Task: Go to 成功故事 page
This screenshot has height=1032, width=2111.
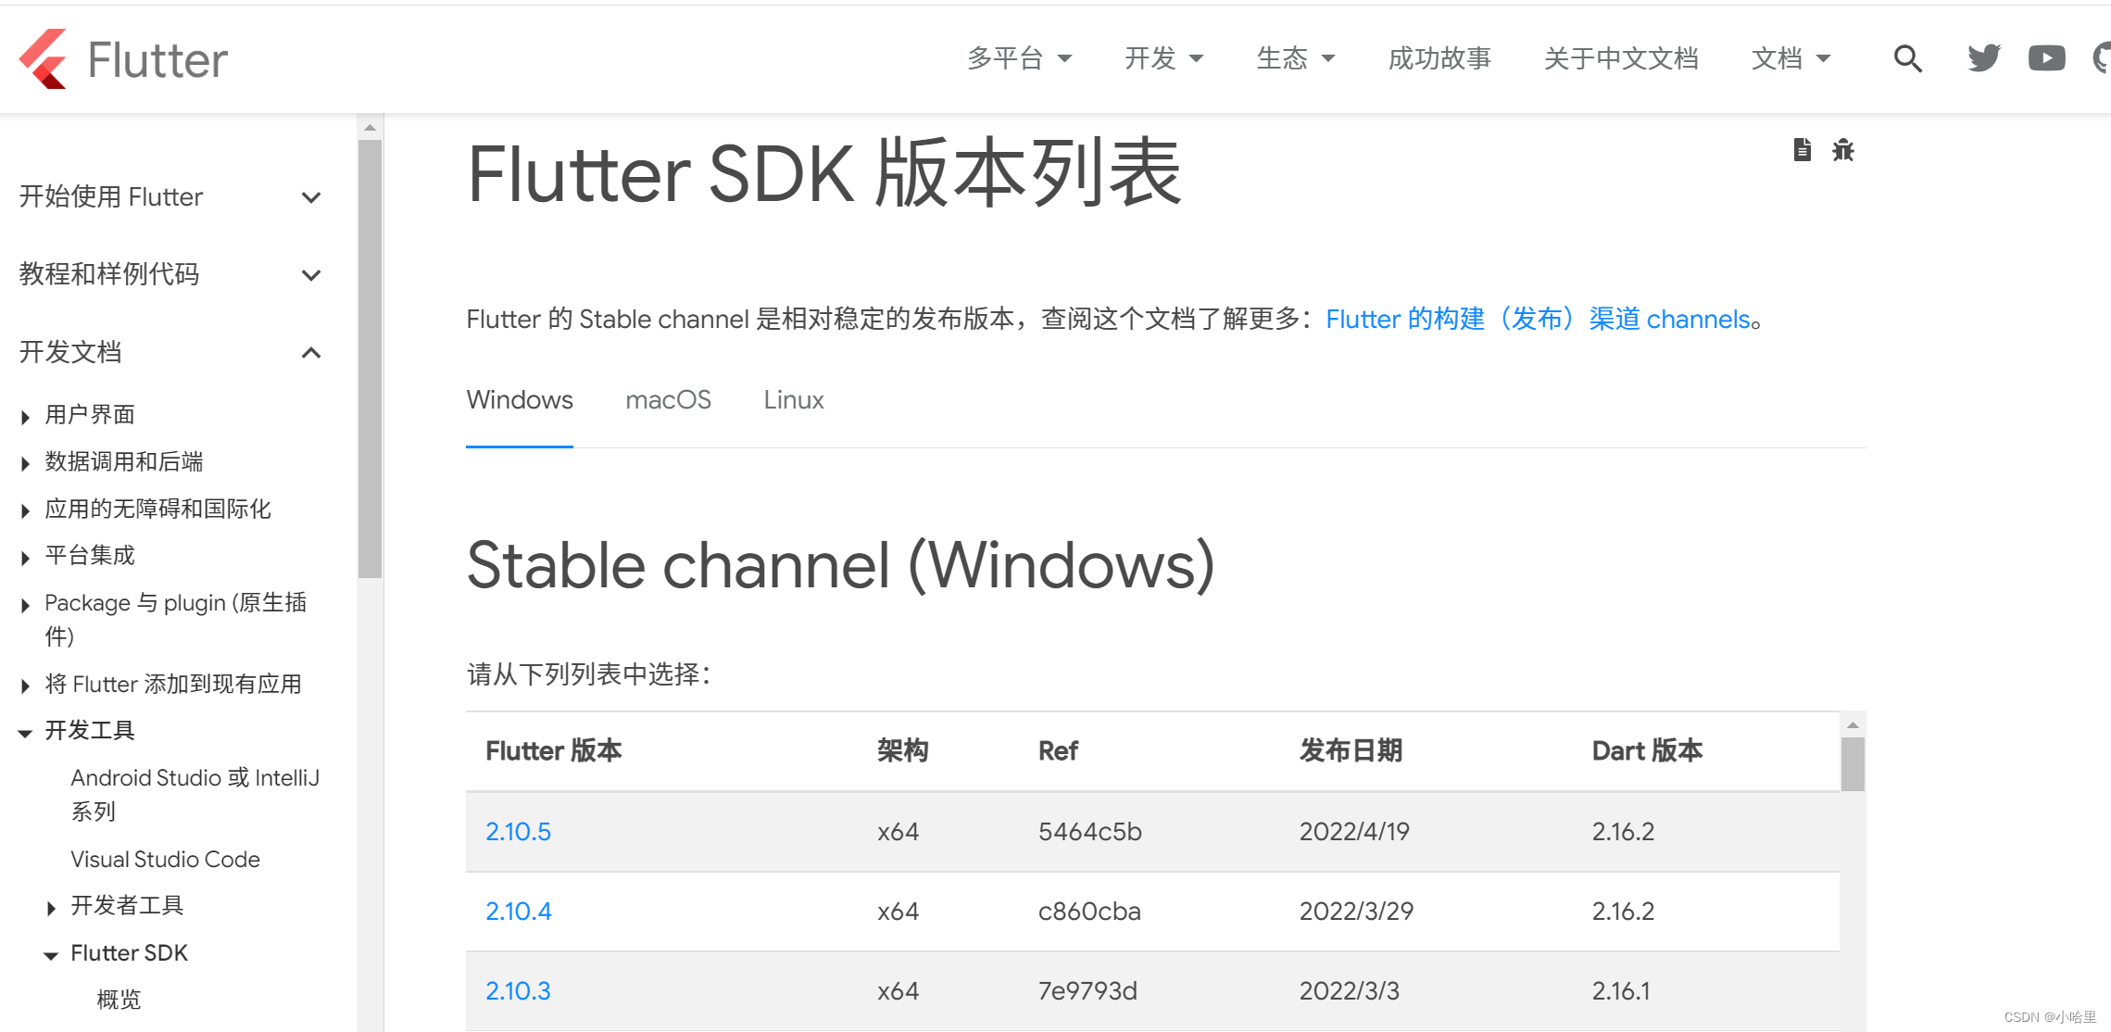Action: pos(1439,58)
